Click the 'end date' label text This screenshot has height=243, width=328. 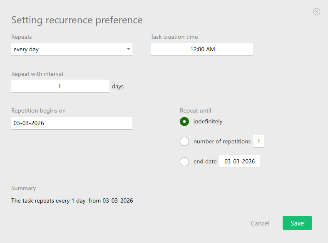tap(205, 161)
